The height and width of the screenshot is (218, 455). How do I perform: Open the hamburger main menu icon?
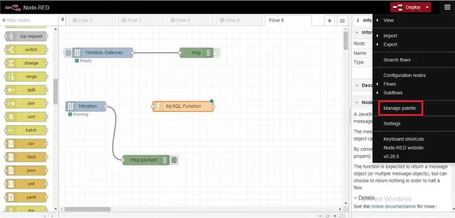447,7
